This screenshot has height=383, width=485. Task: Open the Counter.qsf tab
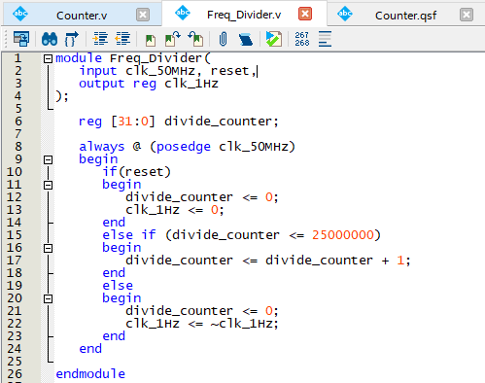pyautogui.click(x=405, y=16)
